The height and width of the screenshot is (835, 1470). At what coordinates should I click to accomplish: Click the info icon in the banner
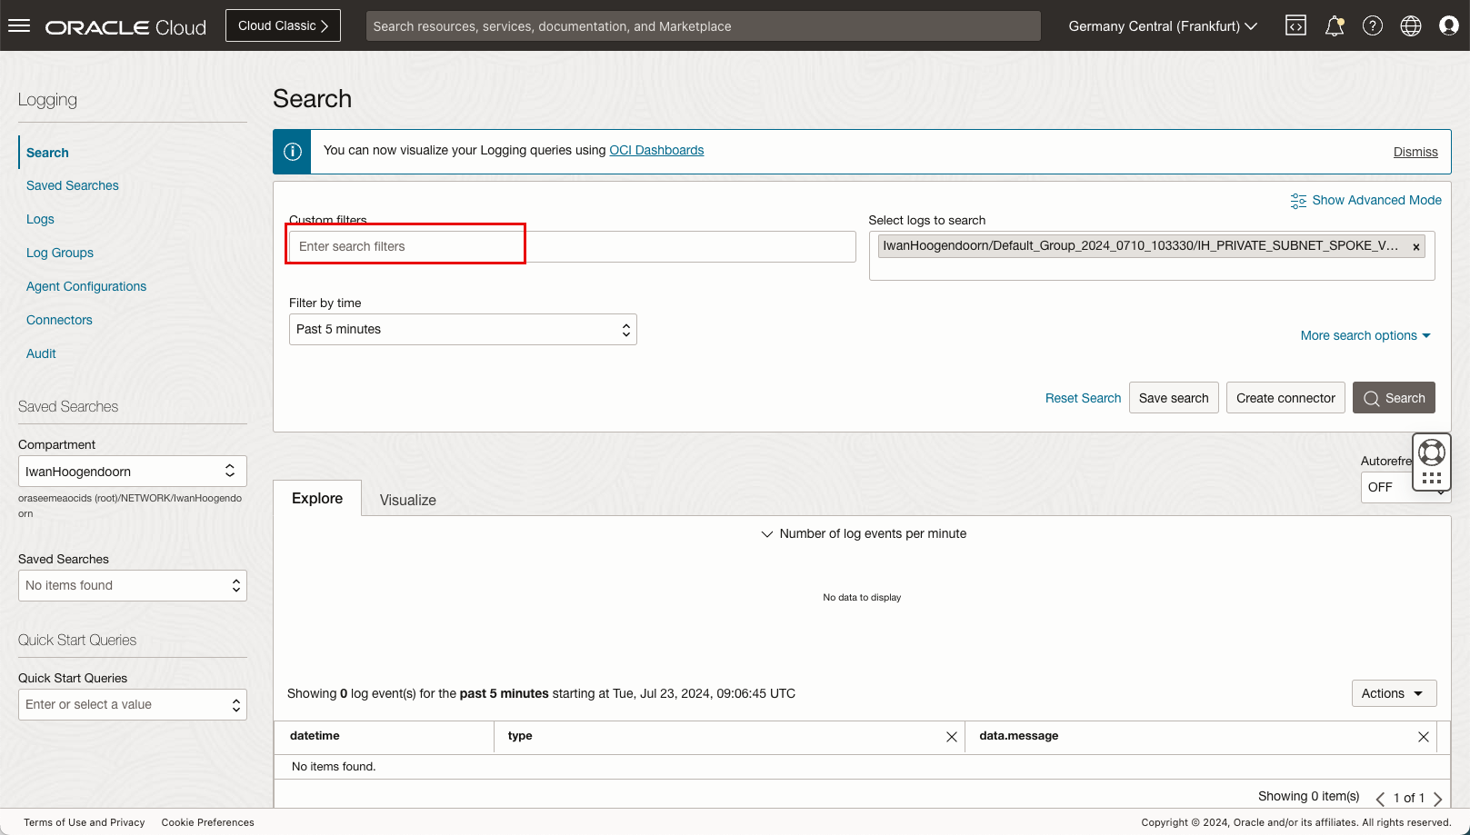[293, 152]
